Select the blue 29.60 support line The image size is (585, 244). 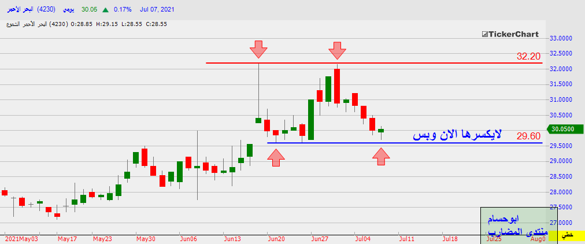(405, 142)
